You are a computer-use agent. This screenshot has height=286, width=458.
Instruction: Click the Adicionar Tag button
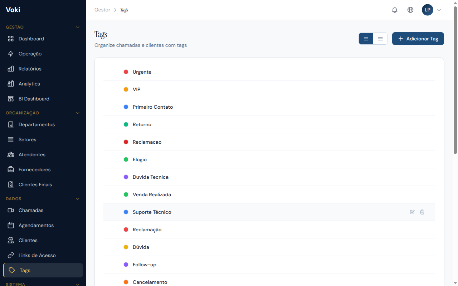[418, 39]
